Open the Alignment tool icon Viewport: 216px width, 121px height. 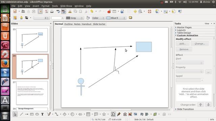147,114
